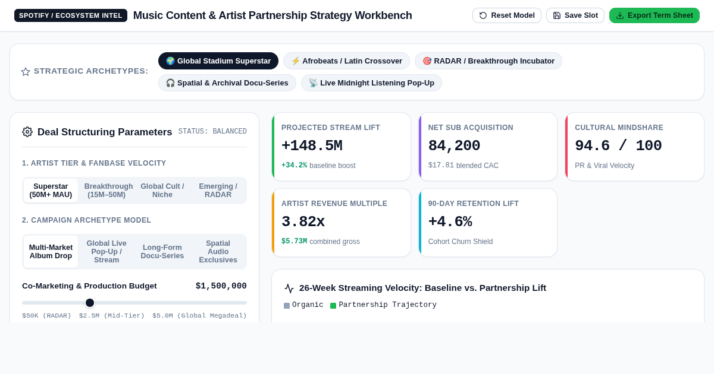Select Superstar (50M+ MAU) tier
Image resolution: width=714 pixels, height=374 pixels.
click(x=51, y=191)
